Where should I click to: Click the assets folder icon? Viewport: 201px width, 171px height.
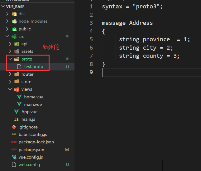pos(17,52)
